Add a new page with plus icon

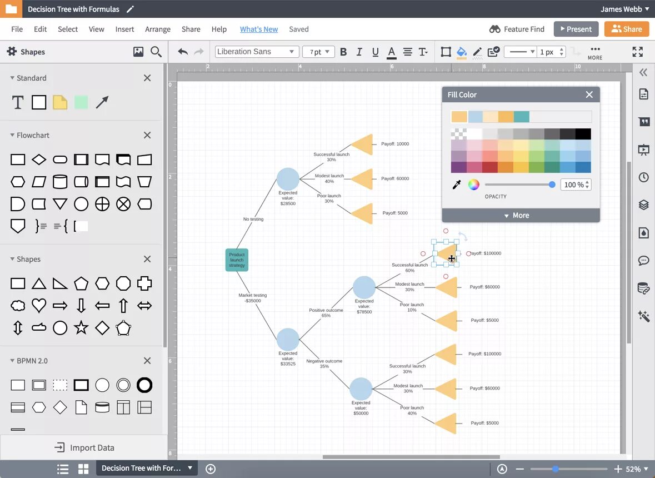click(x=211, y=469)
